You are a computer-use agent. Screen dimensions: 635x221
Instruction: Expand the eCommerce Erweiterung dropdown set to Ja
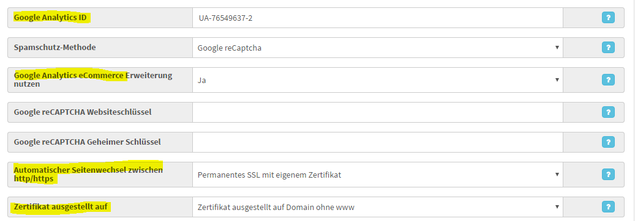pyautogui.click(x=377, y=80)
